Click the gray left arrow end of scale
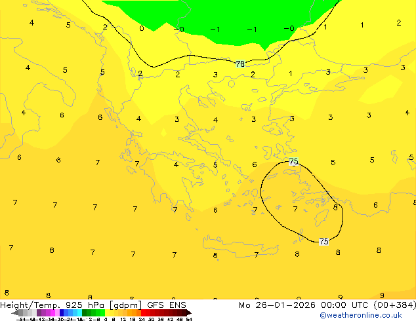Viewport: 416px width, 321px height. pyautogui.click(x=15, y=312)
